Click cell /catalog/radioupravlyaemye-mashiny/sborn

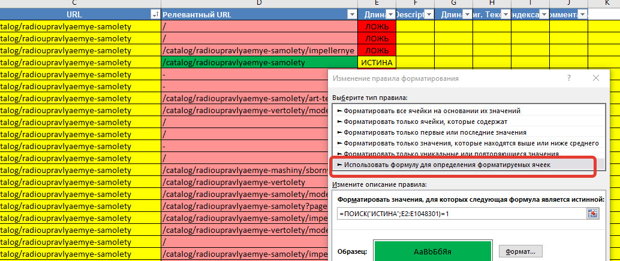pos(245,171)
